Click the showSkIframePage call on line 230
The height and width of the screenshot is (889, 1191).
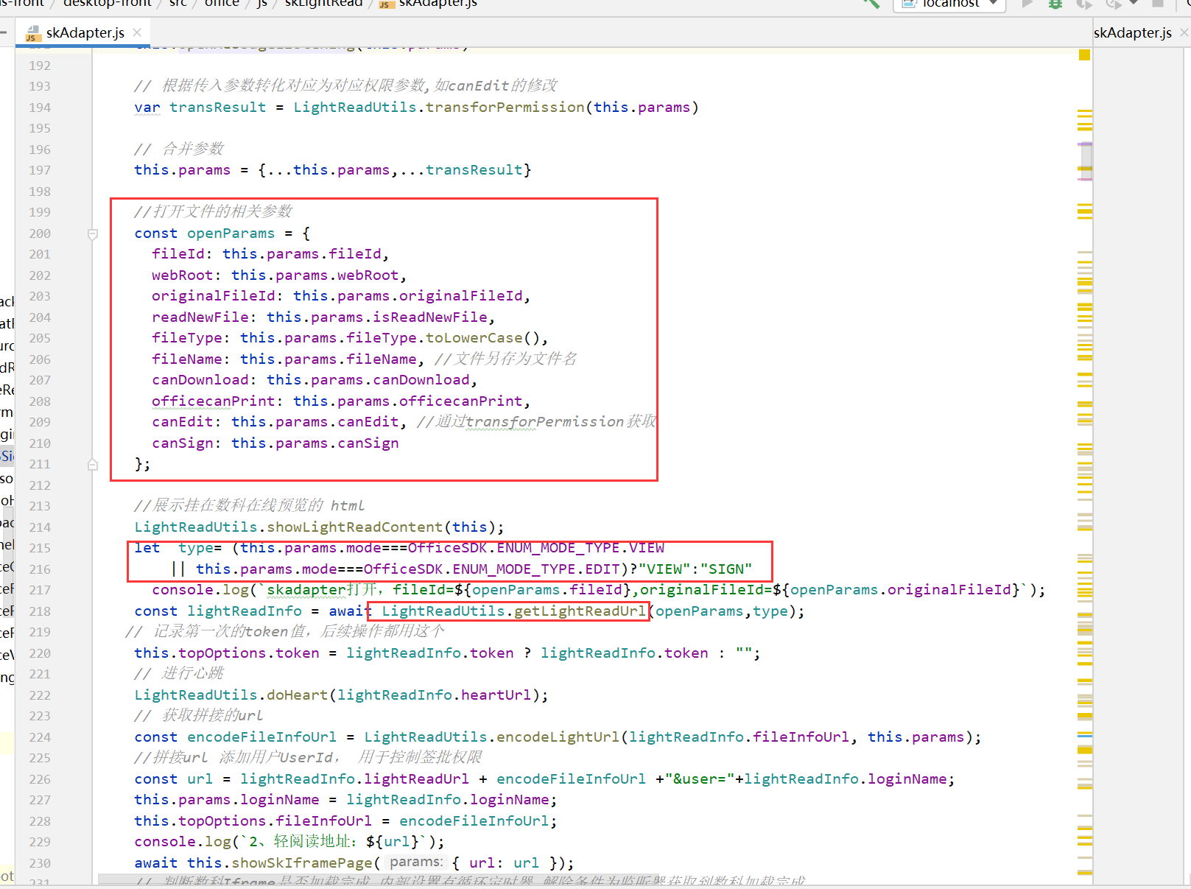pos(302,863)
